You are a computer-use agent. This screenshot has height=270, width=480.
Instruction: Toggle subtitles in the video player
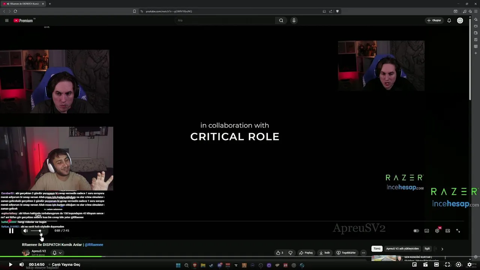click(x=427, y=231)
